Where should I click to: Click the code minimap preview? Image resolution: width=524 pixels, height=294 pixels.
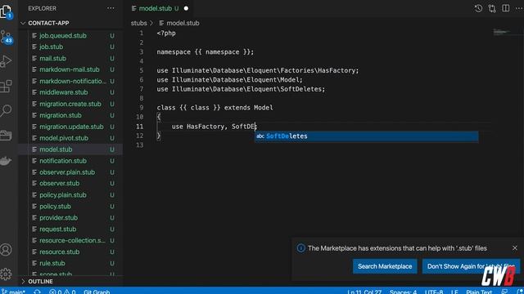[501, 32]
